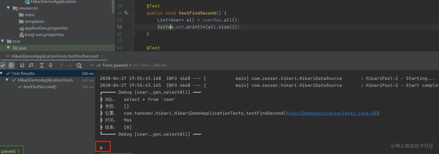Open HikariDemoApplication class in project tree
Screen dimensions: 439x154
tap(53, 2)
